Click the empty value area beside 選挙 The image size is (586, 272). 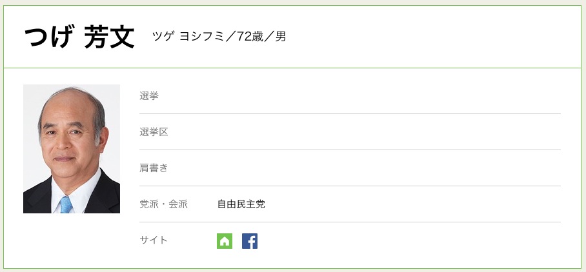tap(387, 96)
